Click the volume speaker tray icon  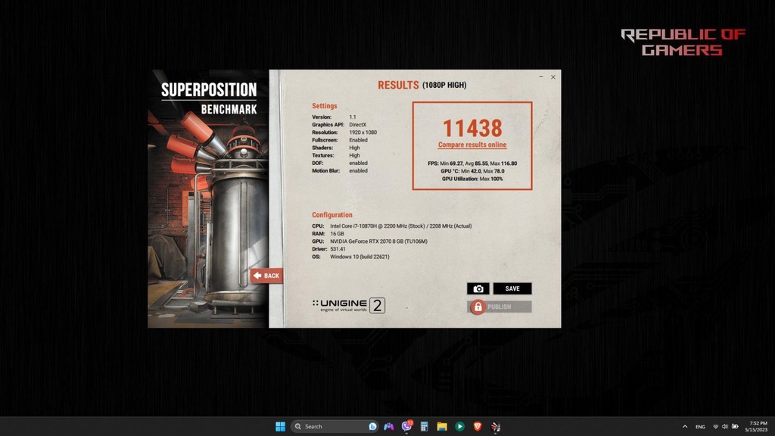coord(724,427)
